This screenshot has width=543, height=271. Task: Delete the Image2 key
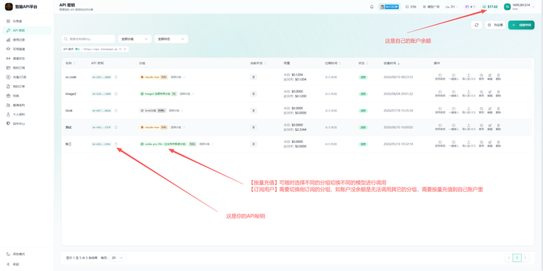498,93
